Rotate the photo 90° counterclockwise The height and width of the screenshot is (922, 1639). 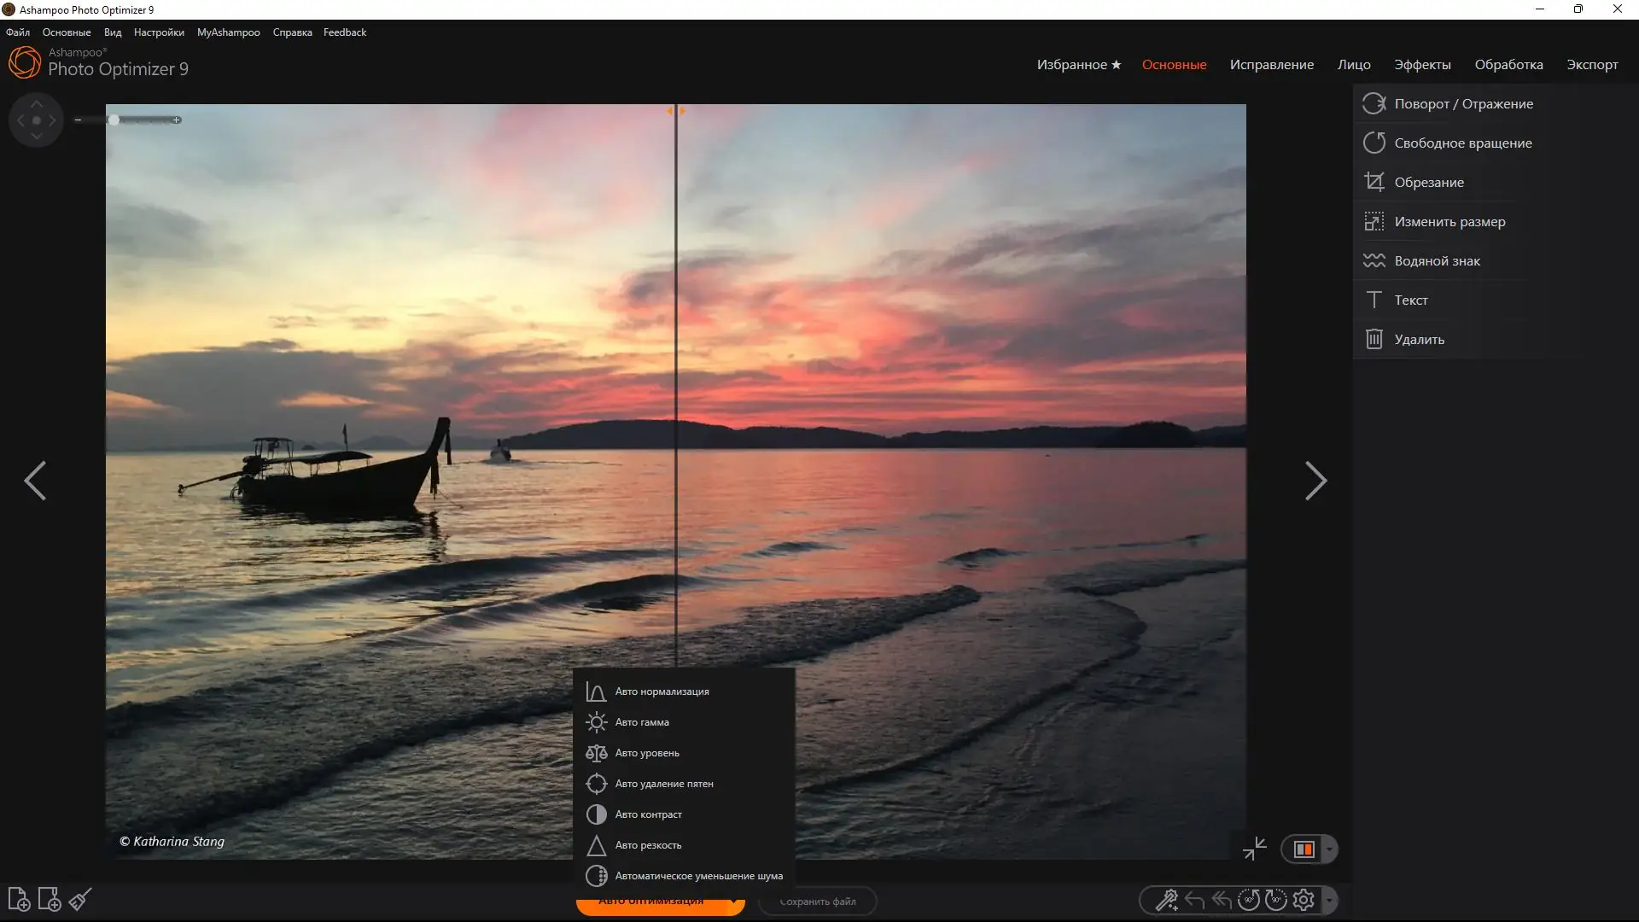click(x=1249, y=899)
